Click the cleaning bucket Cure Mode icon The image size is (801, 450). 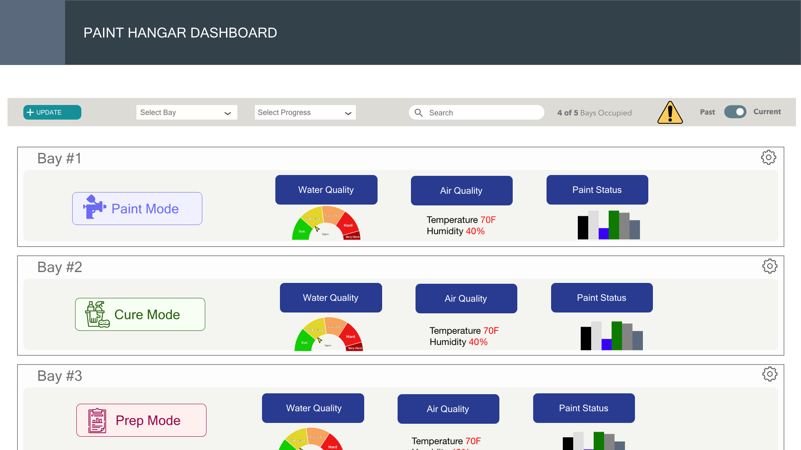pyautogui.click(x=97, y=315)
